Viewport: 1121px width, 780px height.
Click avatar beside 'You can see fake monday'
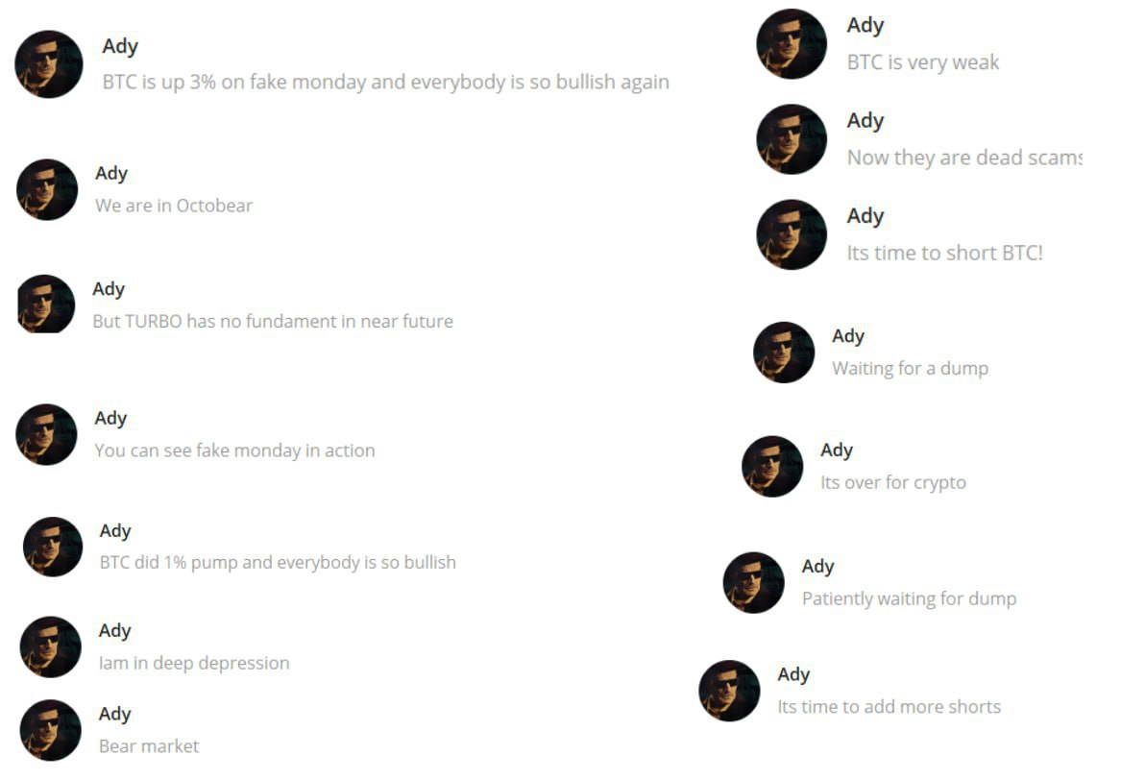46,435
